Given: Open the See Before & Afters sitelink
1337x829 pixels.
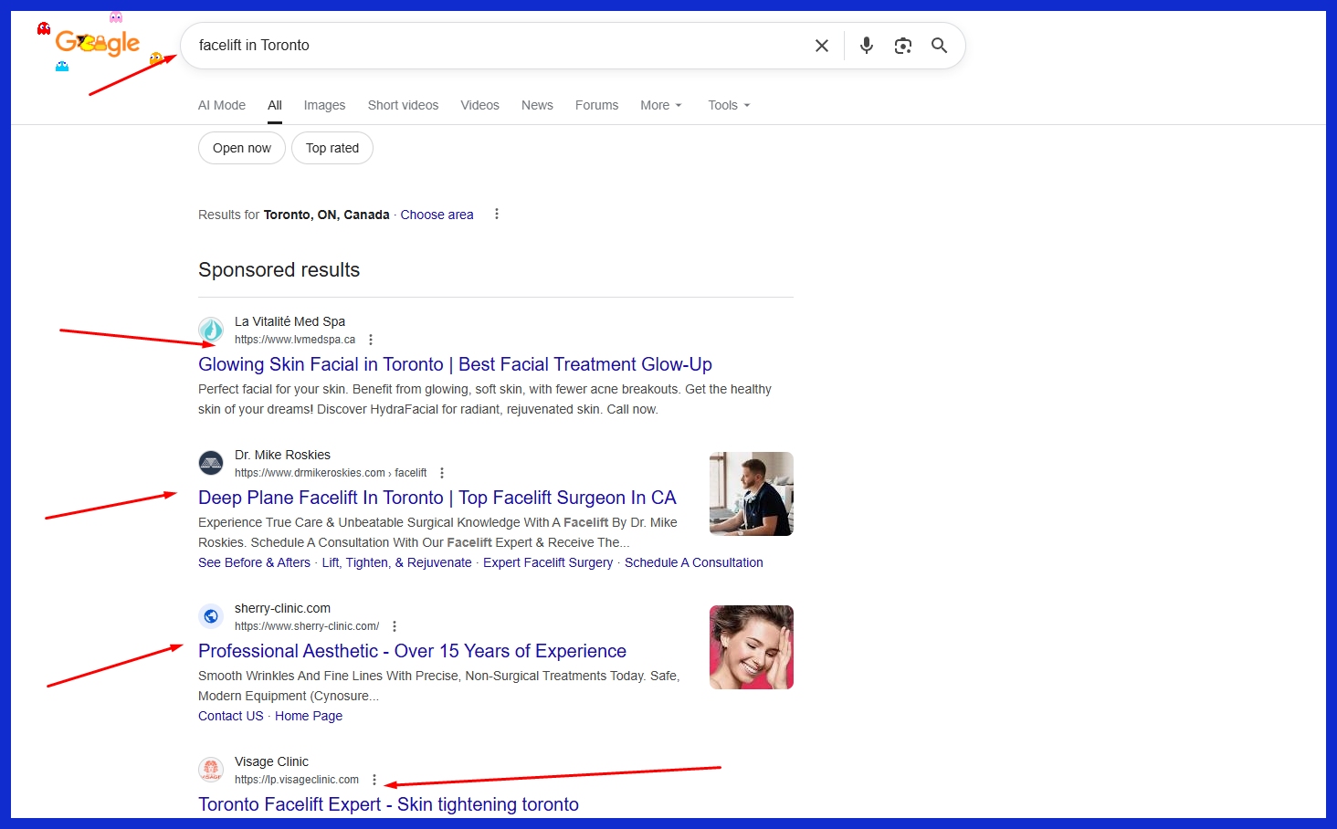Looking at the screenshot, I should click(254, 562).
